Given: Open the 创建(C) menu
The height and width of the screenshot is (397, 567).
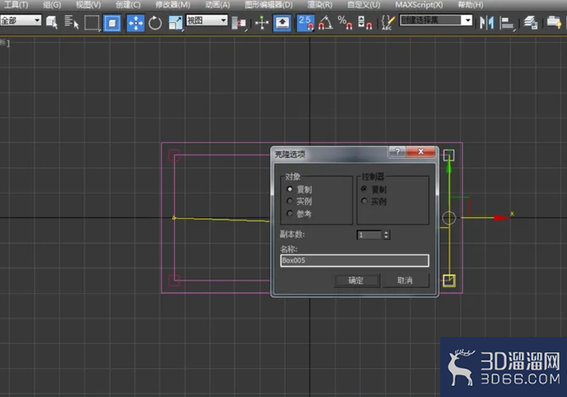Looking at the screenshot, I should pos(128,5).
